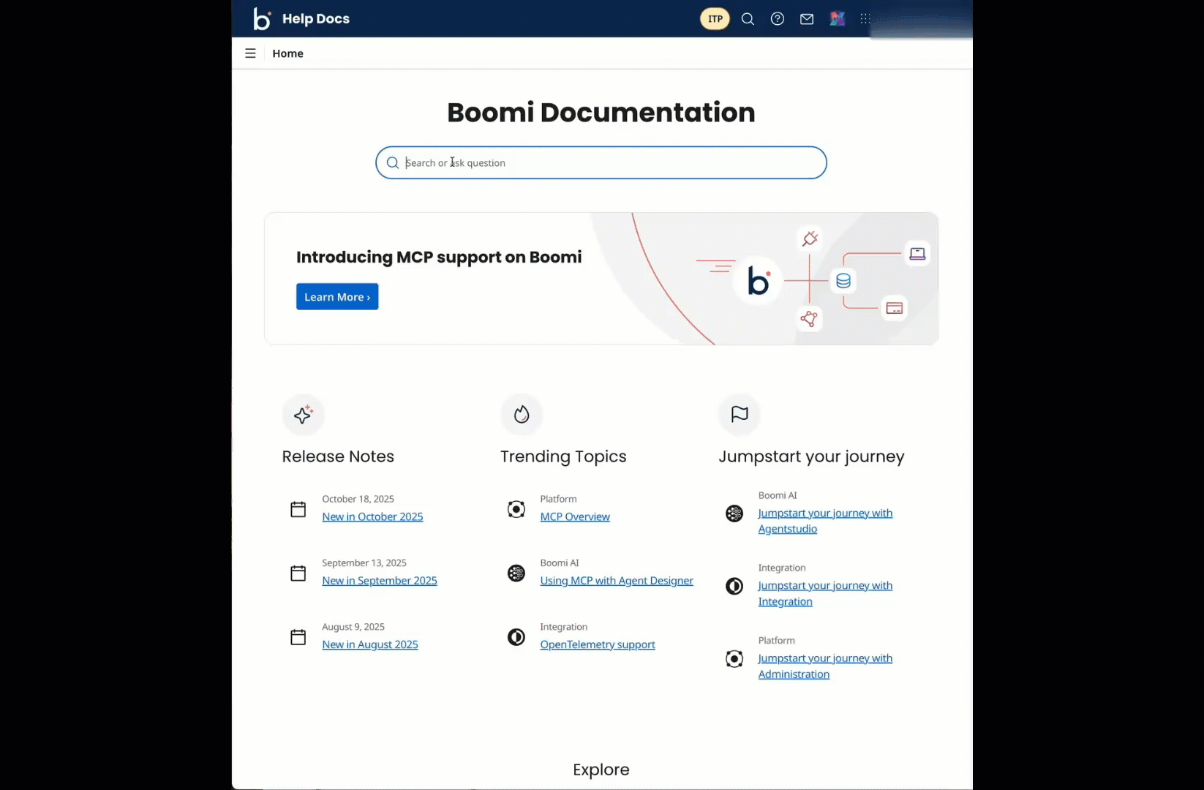Click the colorful profile avatar in top bar
This screenshot has width=1204, height=790.
coord(837,18)
